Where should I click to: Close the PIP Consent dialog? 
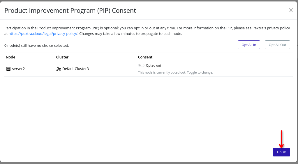(291, 10)
